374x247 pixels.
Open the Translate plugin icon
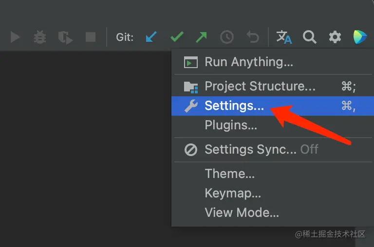pyautogui.click(x=284, y=37)
